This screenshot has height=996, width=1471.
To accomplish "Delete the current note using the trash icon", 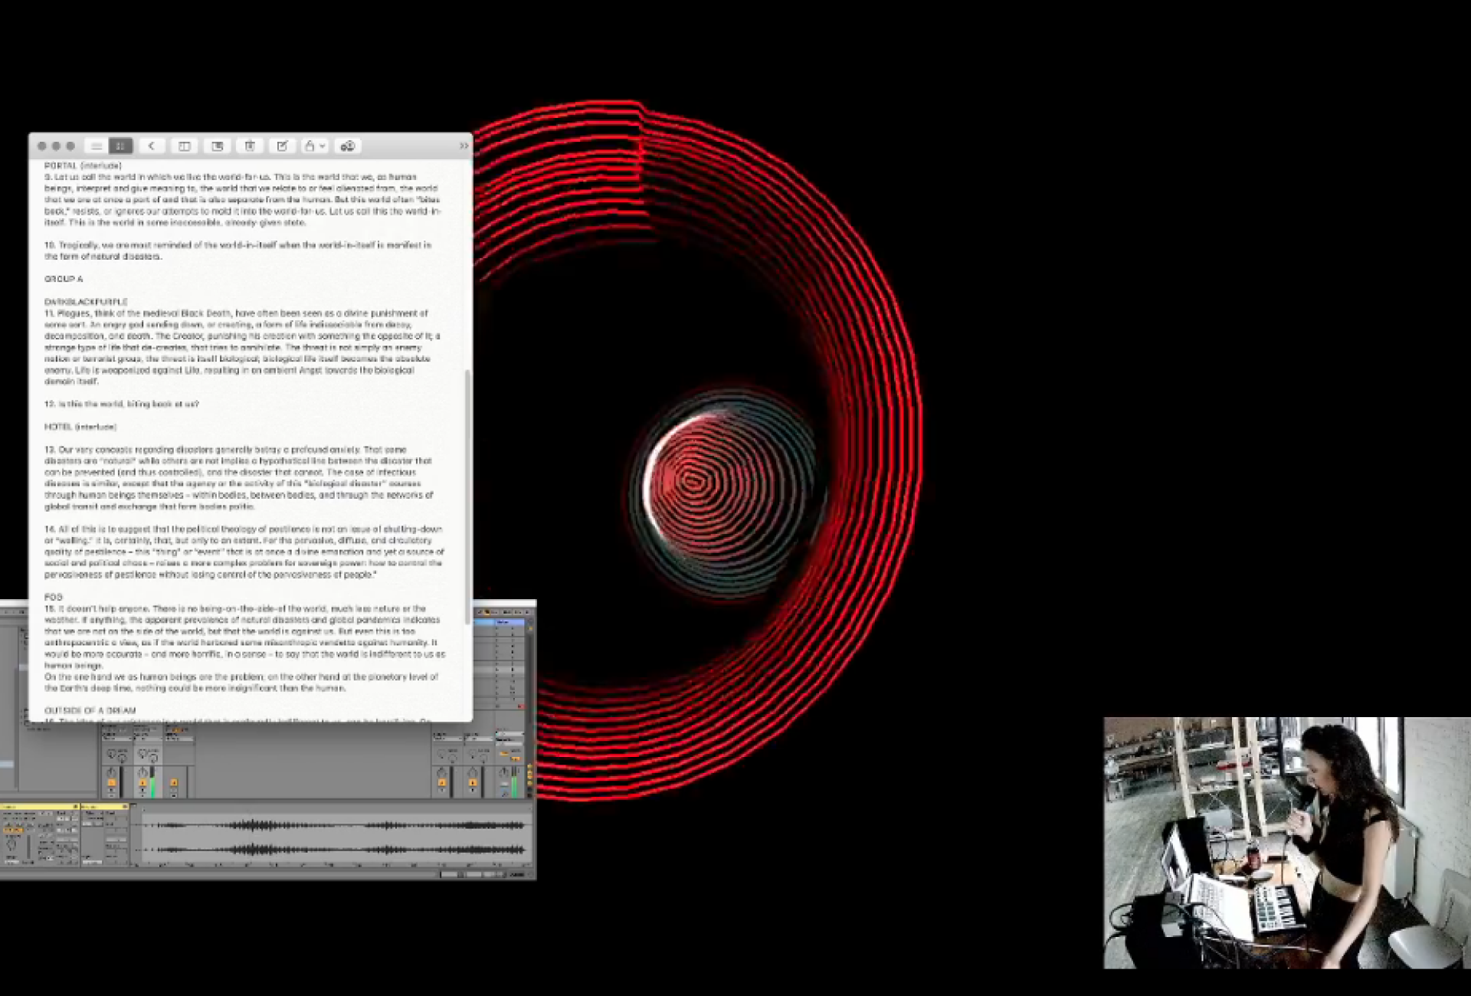I will pyautogui.click(x=250, y=146).
